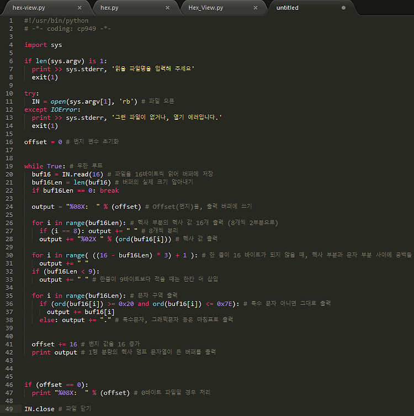This screenshot has width=414, height=416.
Task: Click the 'coding: cp949' comment line
Action: [67, 29]
